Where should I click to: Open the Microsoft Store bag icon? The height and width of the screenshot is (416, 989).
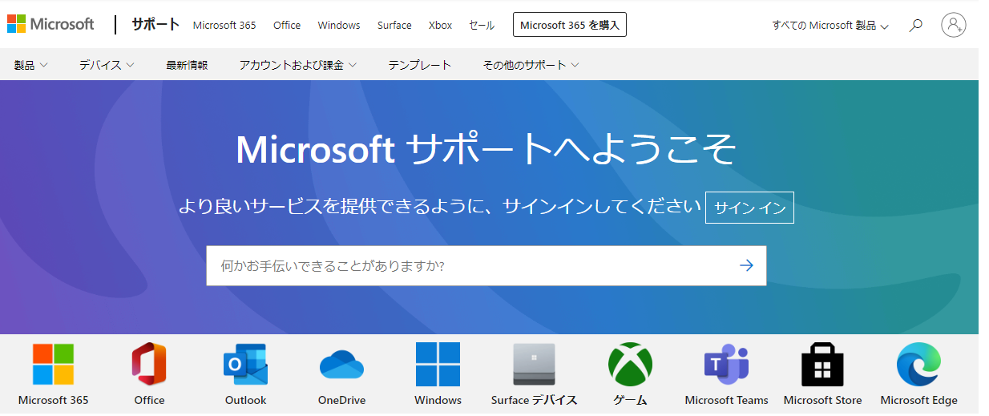point(822,365)
